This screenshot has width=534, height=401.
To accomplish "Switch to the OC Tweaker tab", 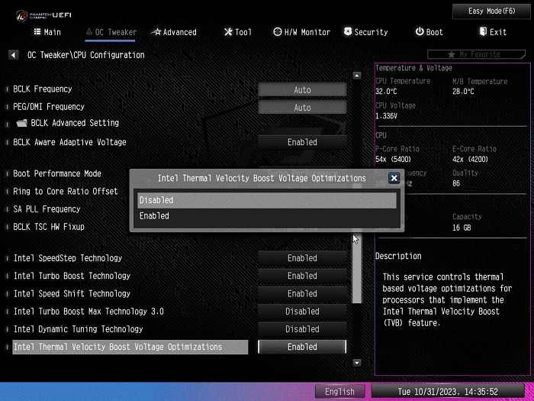I will tap(111, 32).
